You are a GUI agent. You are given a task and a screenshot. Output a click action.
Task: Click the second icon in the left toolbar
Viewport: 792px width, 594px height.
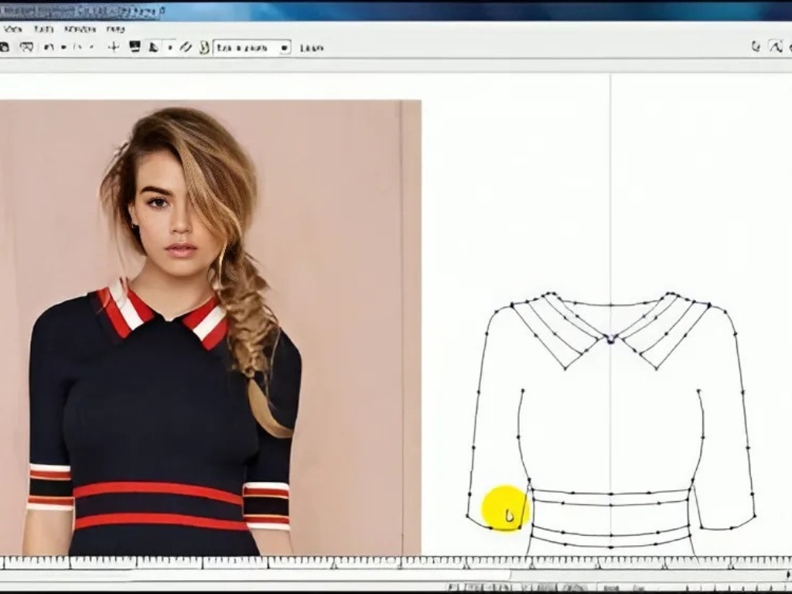[x=26, y=47]
